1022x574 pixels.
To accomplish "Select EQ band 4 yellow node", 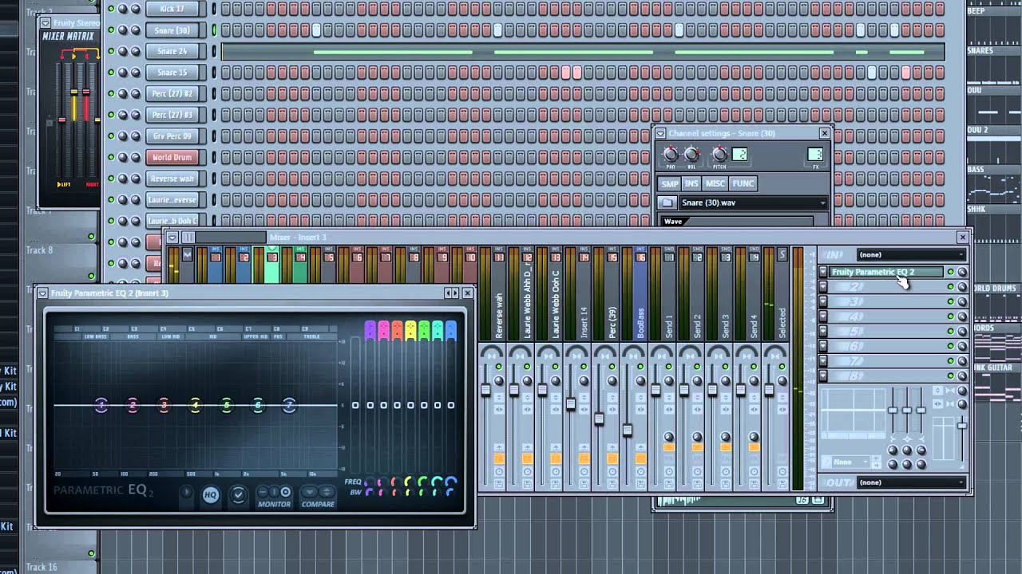I will [196, 406].
